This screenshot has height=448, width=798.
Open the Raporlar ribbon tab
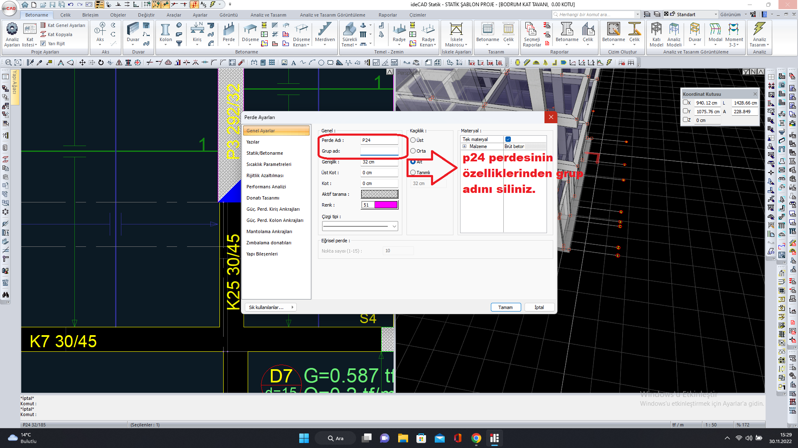tap(387, 15)
